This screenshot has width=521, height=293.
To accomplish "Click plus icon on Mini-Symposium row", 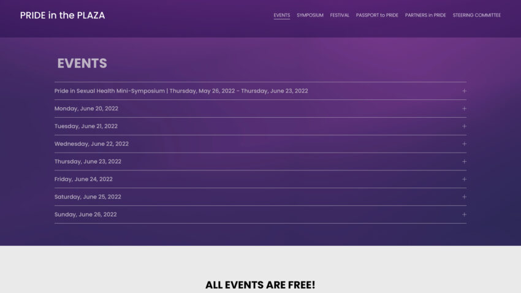I will pyautogui.click(x=464, y=91).
